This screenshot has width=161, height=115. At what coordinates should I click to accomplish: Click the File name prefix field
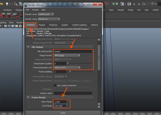[x=72, y=51]
